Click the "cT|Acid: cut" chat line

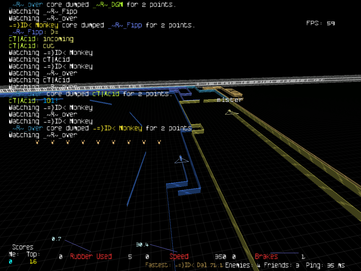pyautogui.click(x=31, y=46)
